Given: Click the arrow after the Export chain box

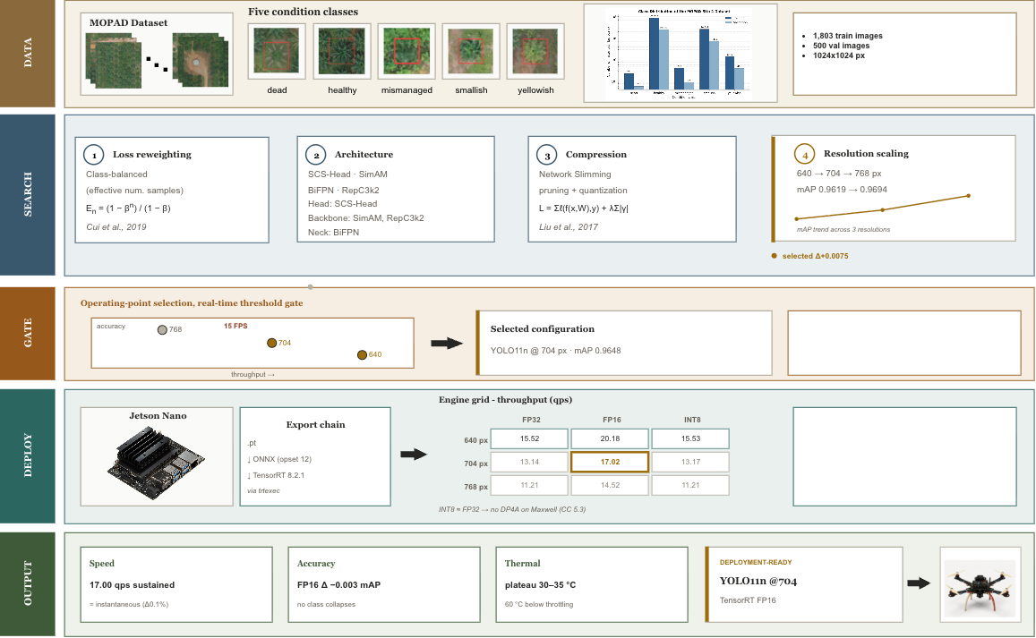Looking at the screenshot, I should (x=414, y=454).
